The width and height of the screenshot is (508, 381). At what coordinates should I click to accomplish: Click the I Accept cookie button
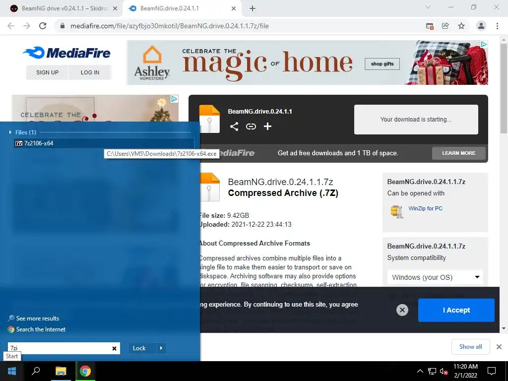pos(456,310)
